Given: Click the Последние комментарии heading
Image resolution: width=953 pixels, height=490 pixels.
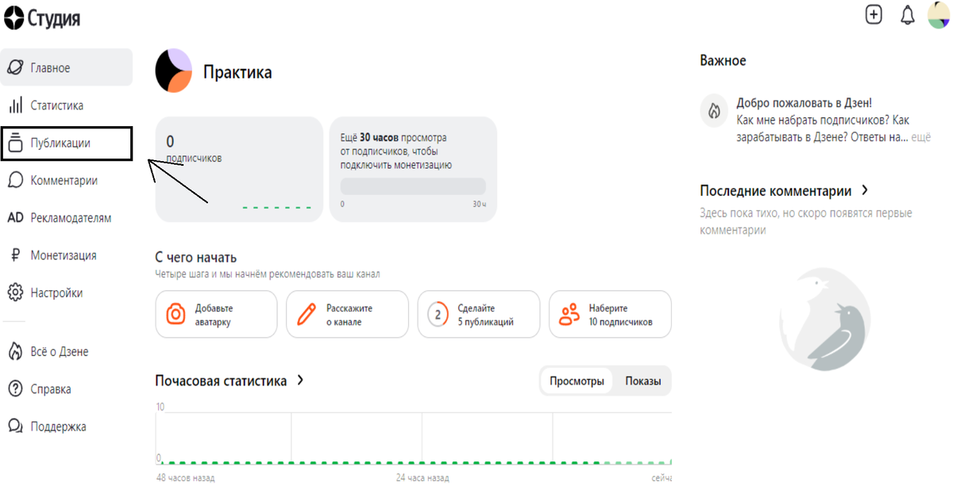Looking at the screenshot, I should [776, 191].
